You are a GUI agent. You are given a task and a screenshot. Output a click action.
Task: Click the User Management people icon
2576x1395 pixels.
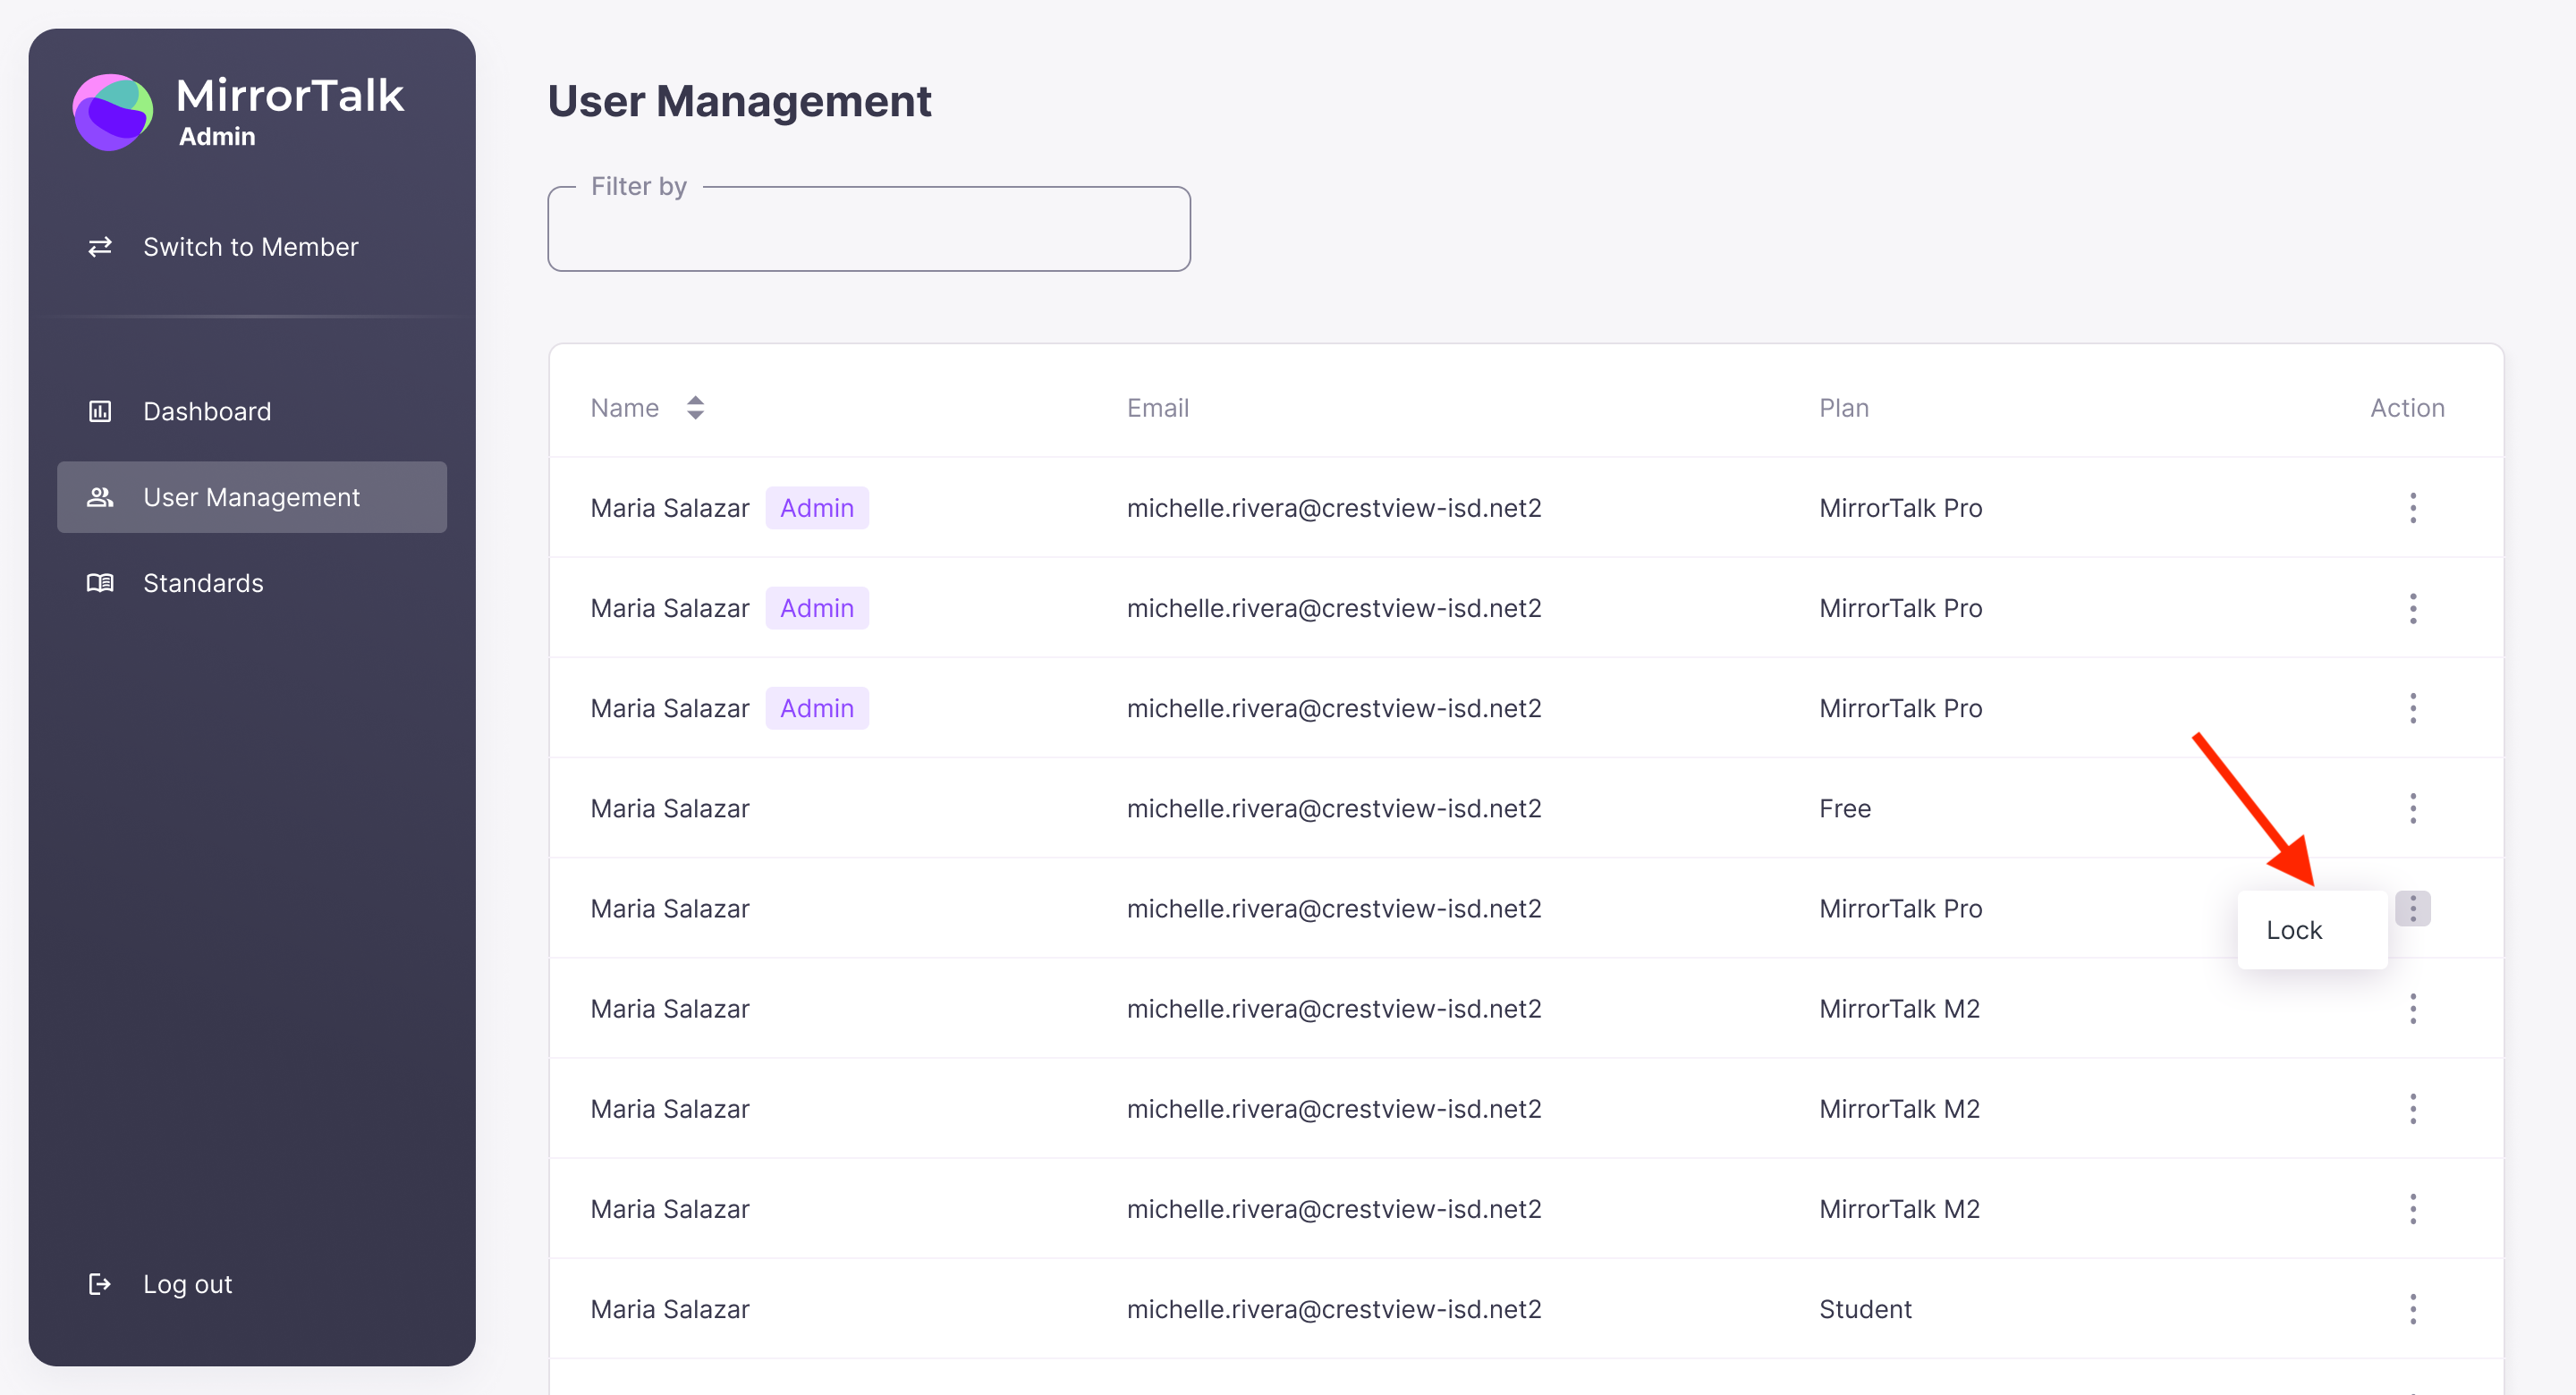[100, 497]
